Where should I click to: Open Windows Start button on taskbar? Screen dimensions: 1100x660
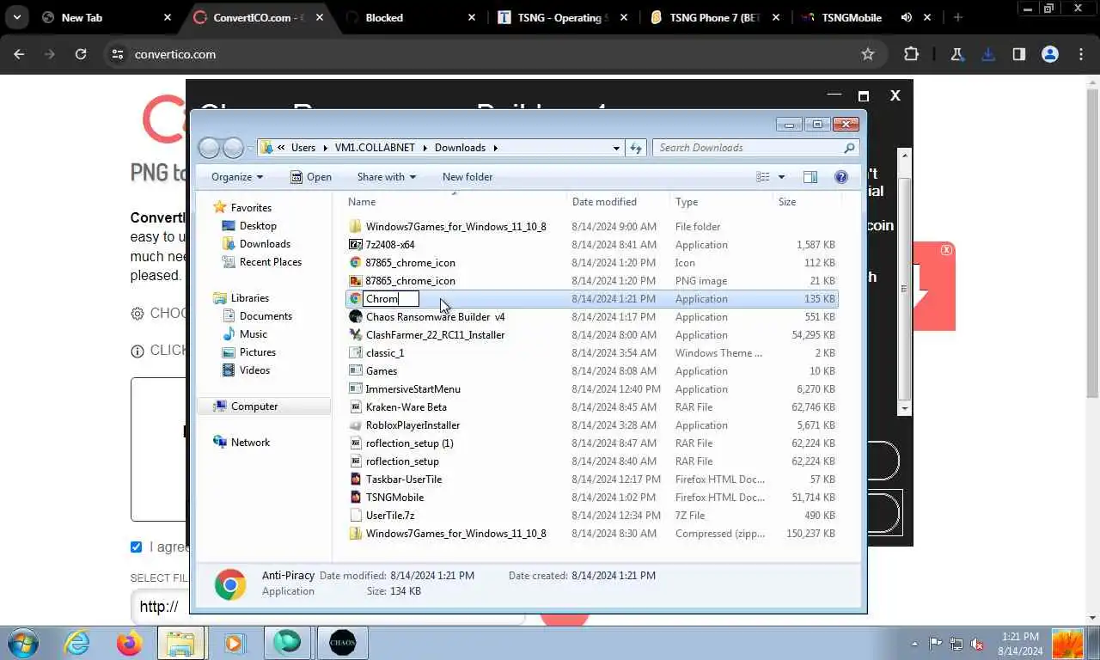[x=21, y=643]
